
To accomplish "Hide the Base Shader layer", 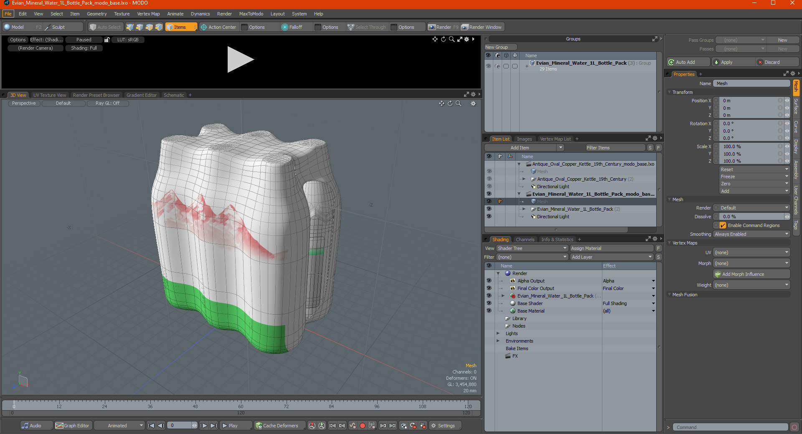I will 489,303.
